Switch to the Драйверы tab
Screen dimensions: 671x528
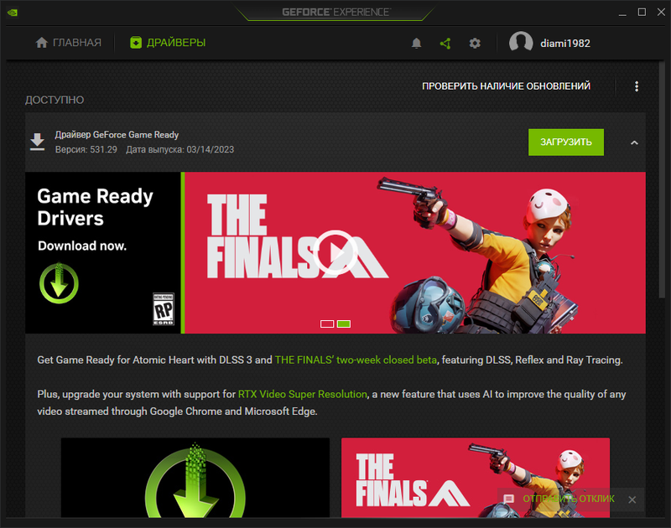(x=168, y=43)
